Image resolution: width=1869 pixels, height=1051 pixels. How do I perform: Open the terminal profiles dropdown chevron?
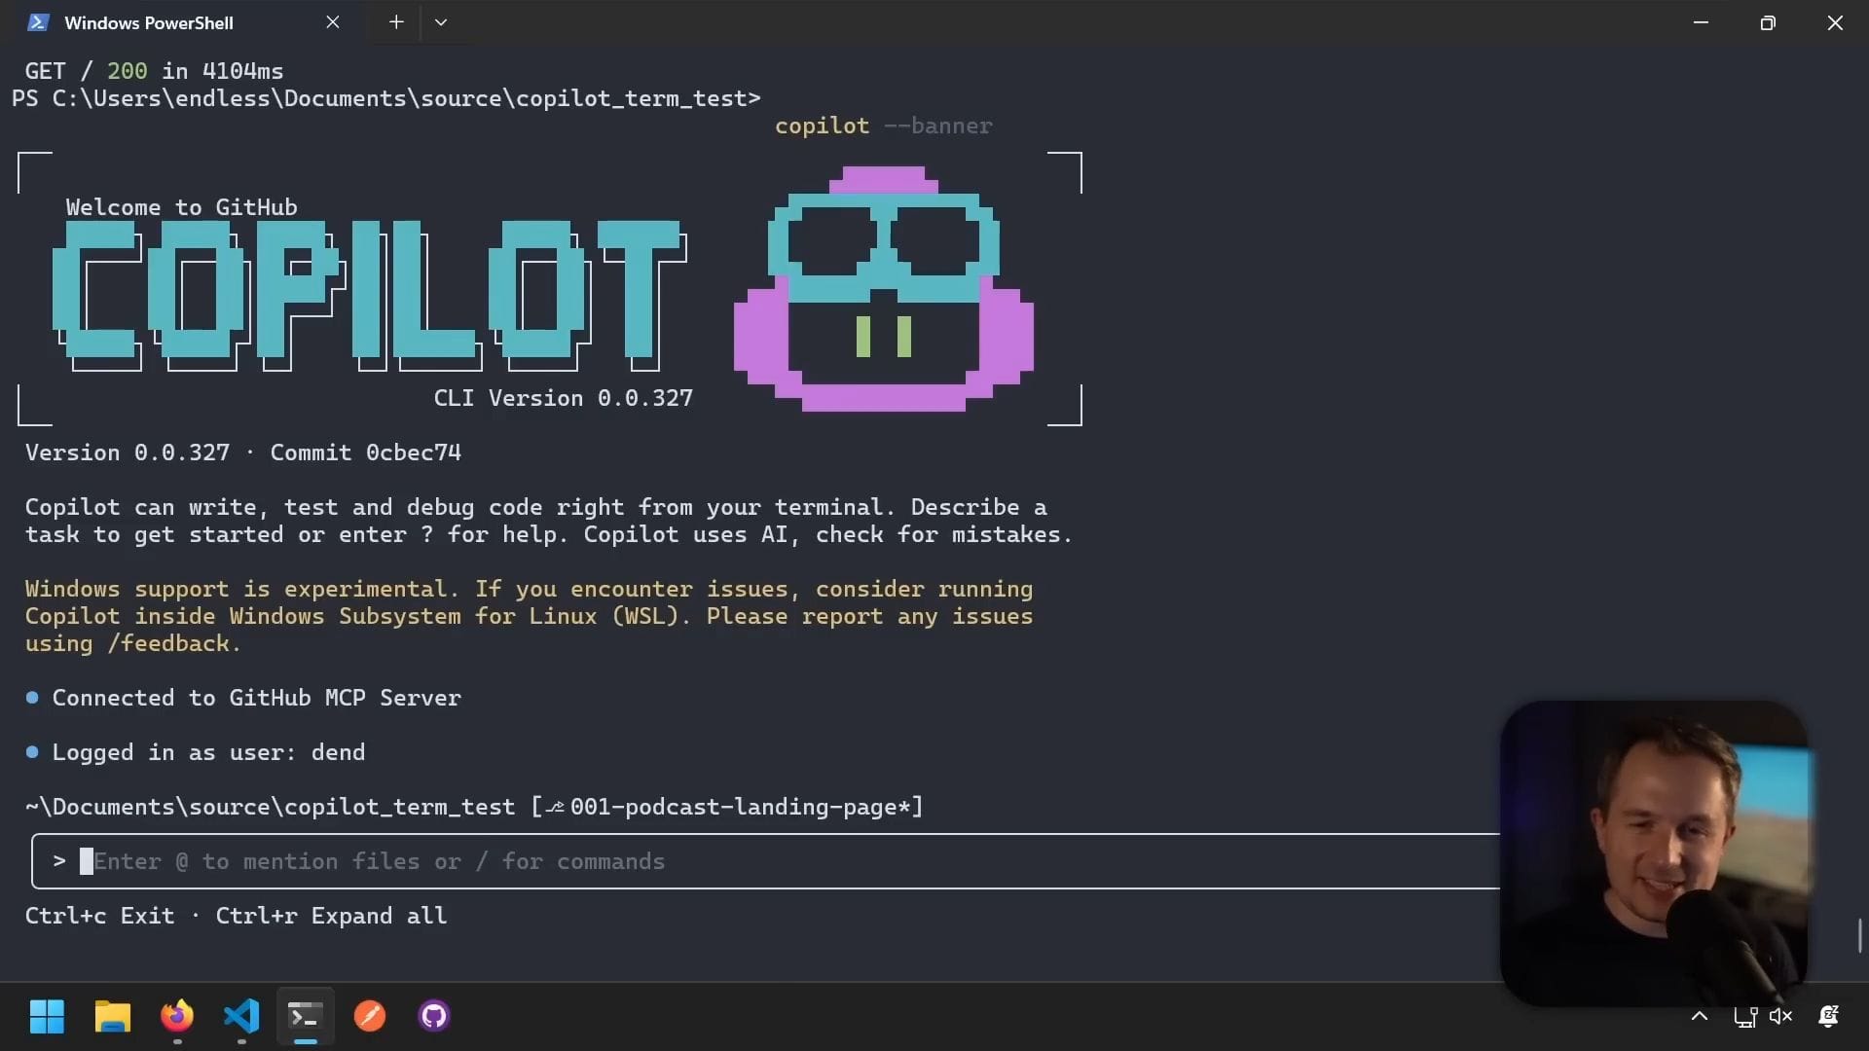(x=441, y=22)
